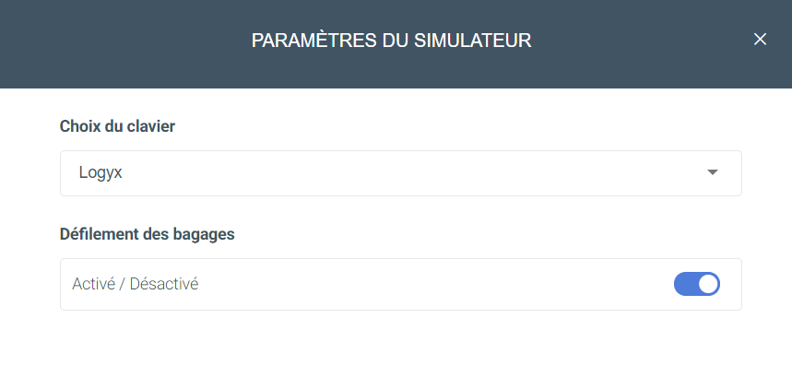Open the Choix du clavier dropdown

click(x=400, y=173)
